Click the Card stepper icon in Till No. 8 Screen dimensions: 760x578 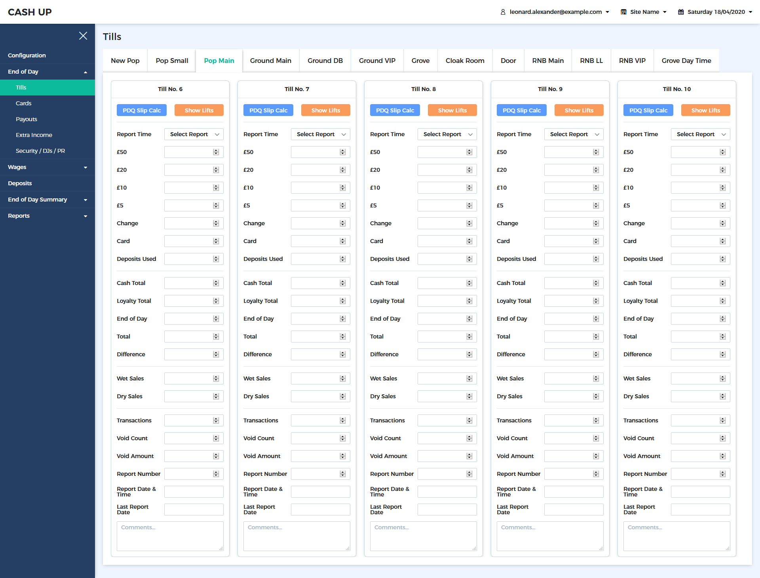469,241
